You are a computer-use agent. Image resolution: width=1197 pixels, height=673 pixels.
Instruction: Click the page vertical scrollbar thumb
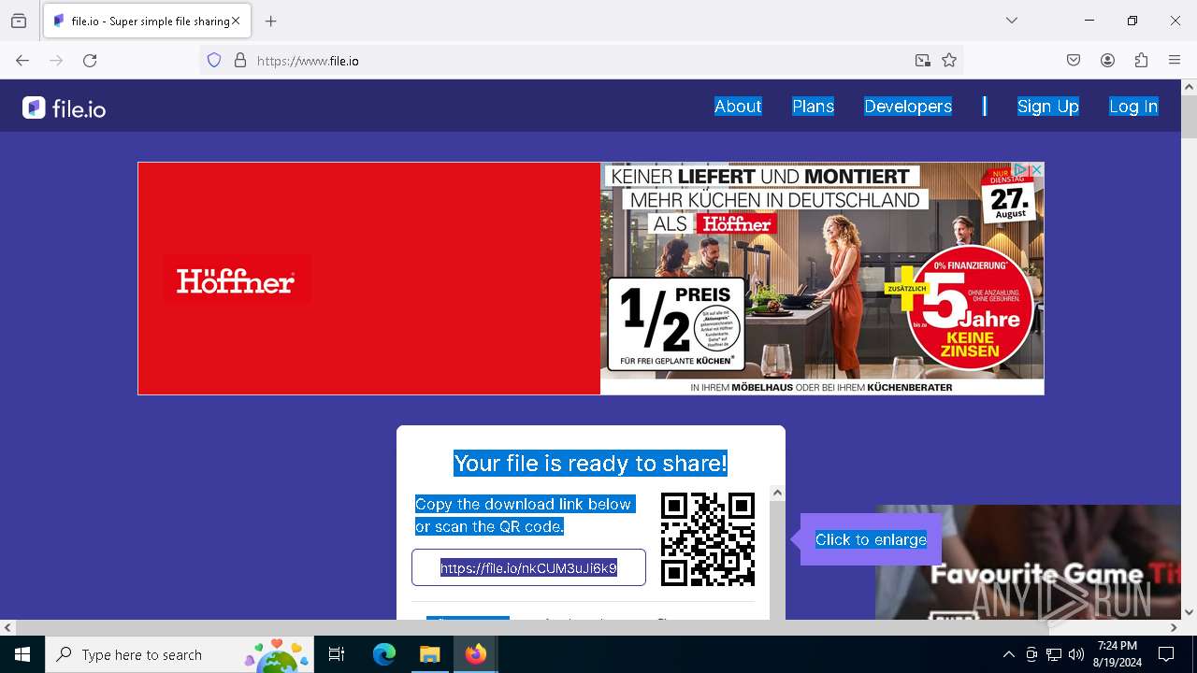pos(1189,117)
